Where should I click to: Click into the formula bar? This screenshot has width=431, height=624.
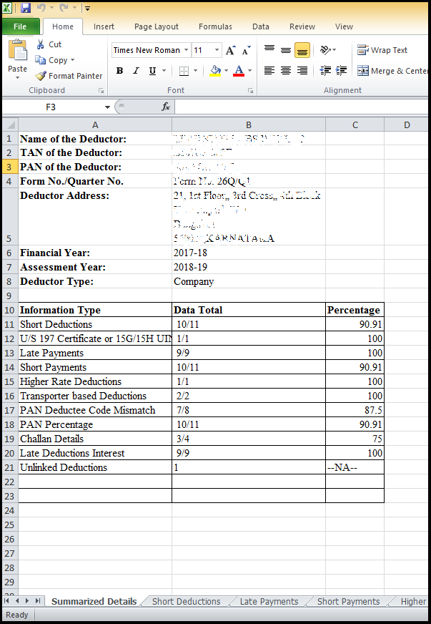(x=302, y=107)
